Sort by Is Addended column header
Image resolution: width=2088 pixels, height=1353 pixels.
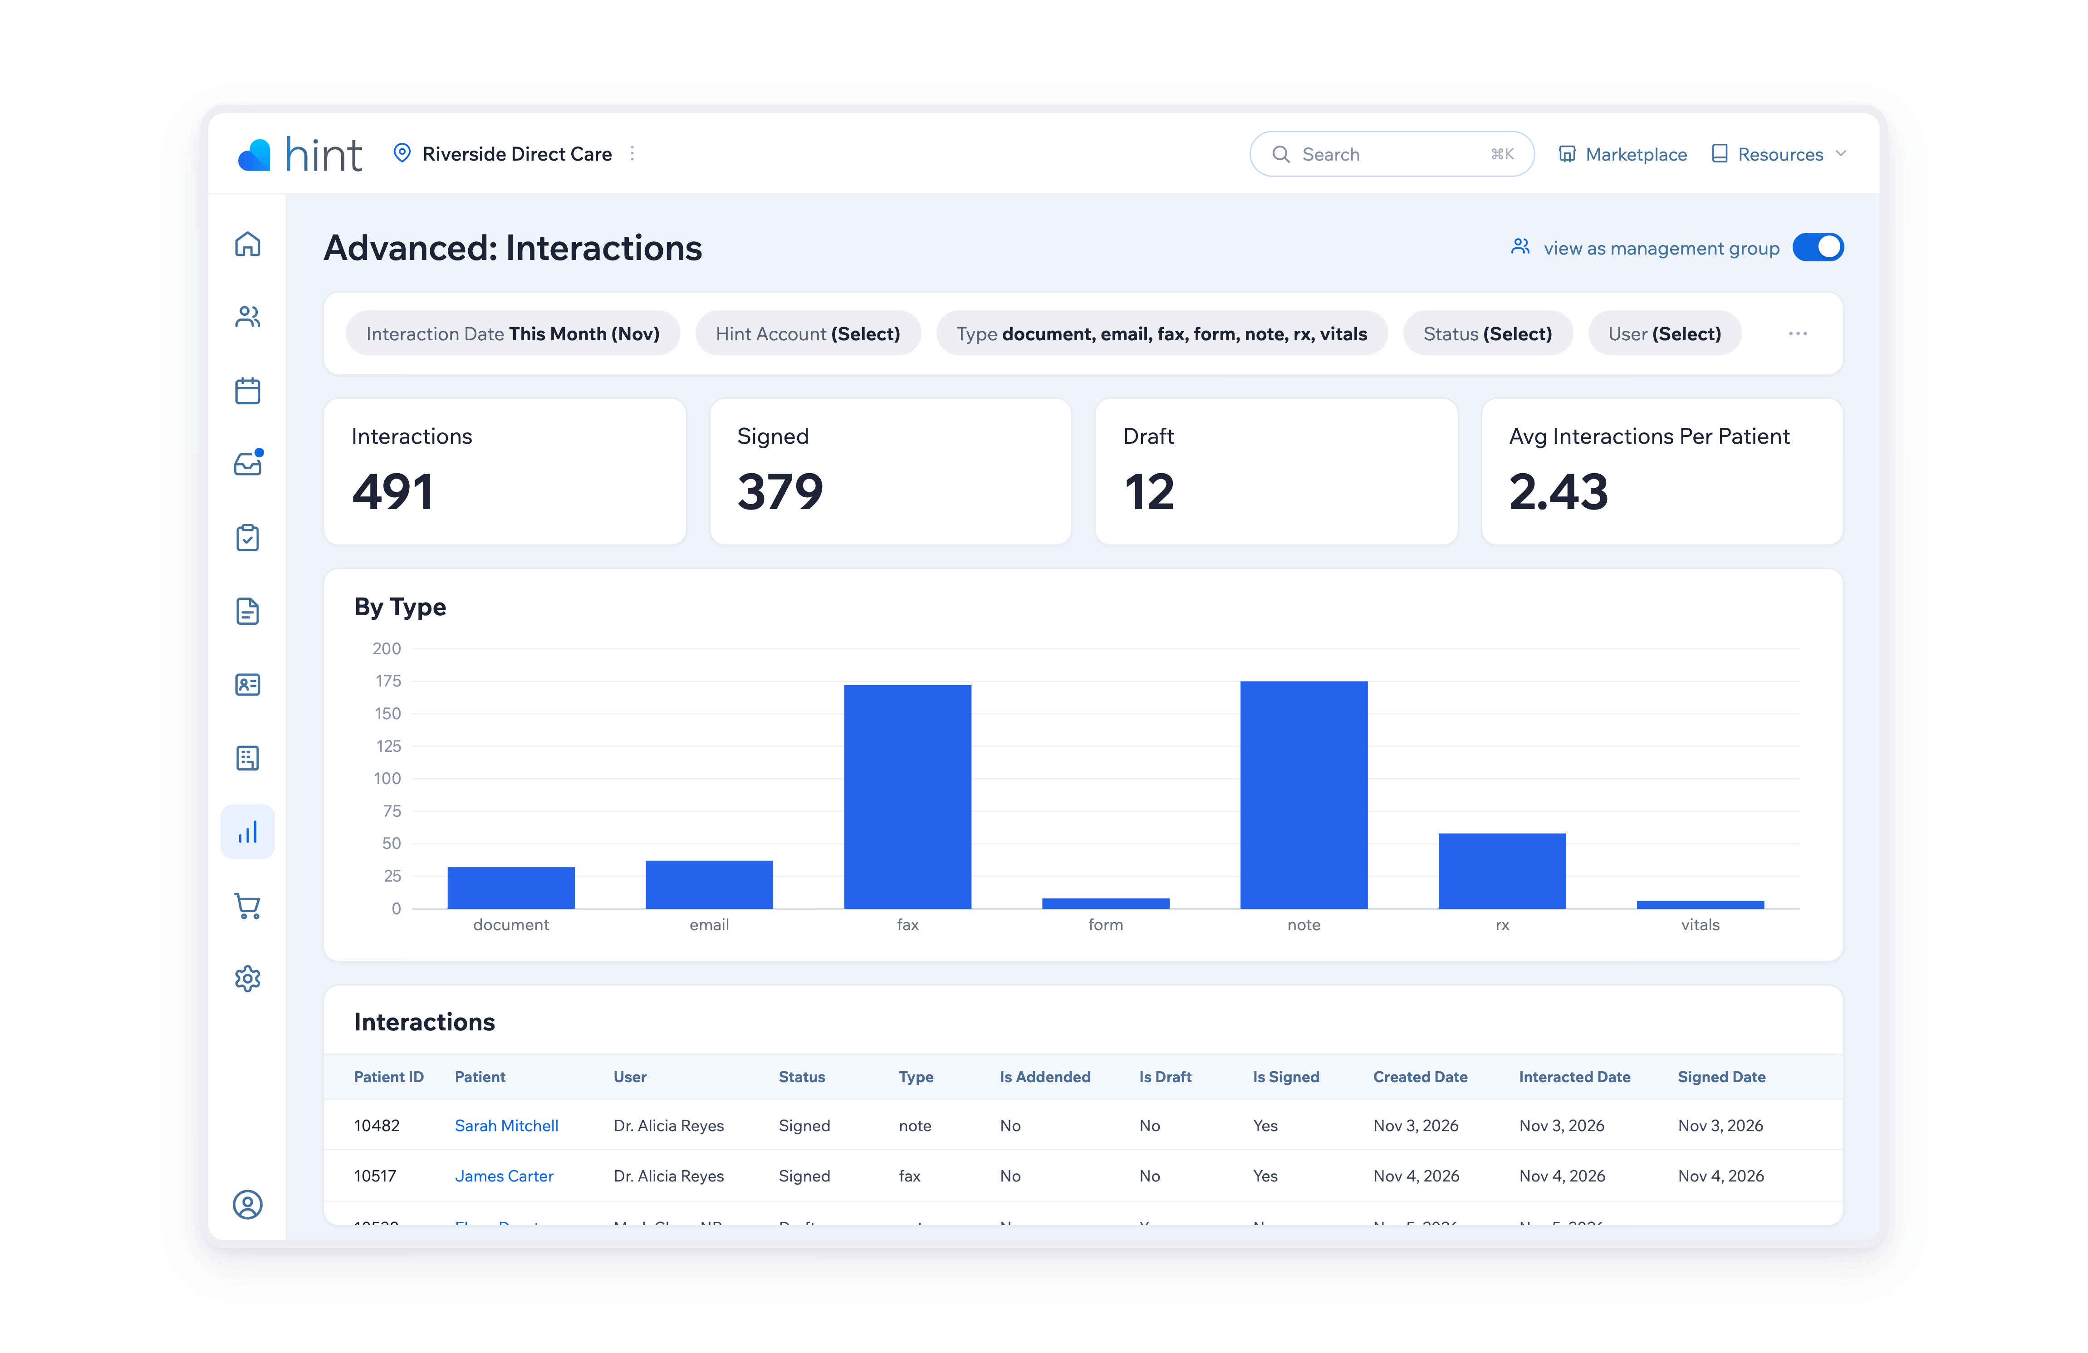[x=1045, y=1077]
